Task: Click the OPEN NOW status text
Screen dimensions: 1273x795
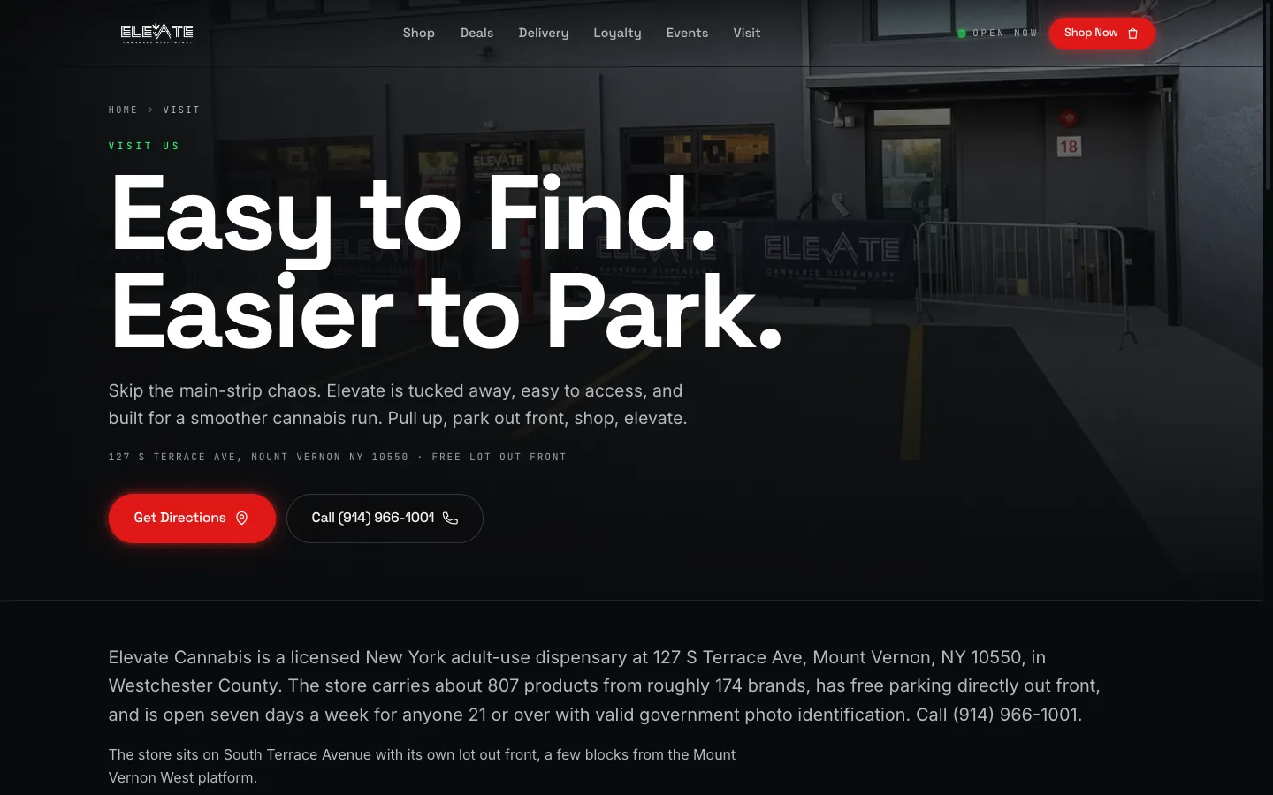Action: [1005, 34]
